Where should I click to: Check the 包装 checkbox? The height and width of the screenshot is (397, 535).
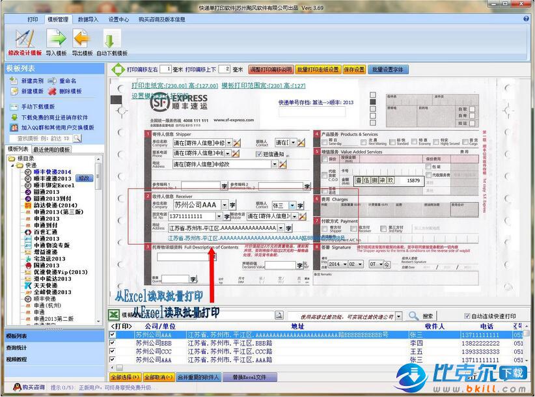point(428,167)
